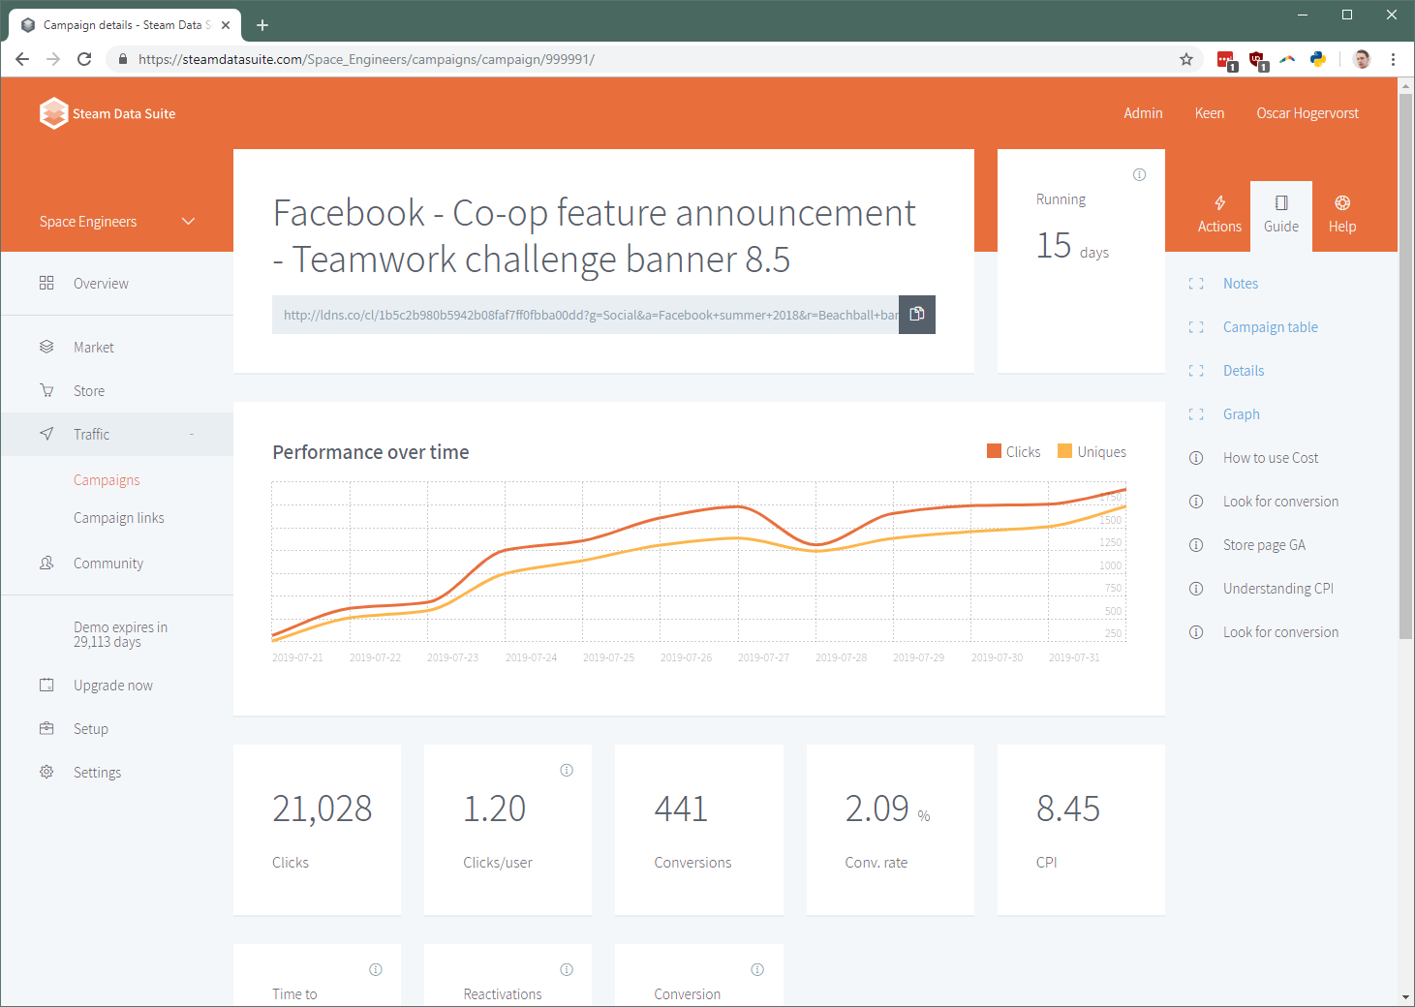This screenshot has width=1415, height=1007.
Task: Click bracket icon next to Details
Action: tap(1196, 371)
